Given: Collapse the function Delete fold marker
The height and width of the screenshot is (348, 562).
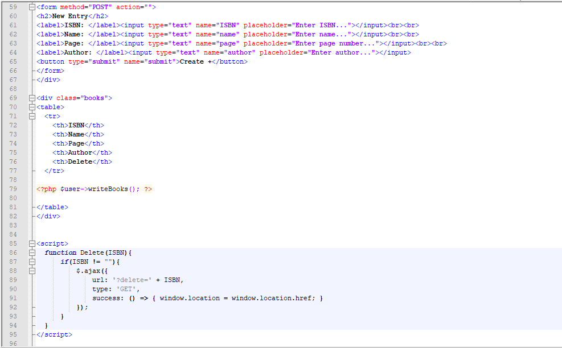Looking at the screenshot, I should [32, 253].
